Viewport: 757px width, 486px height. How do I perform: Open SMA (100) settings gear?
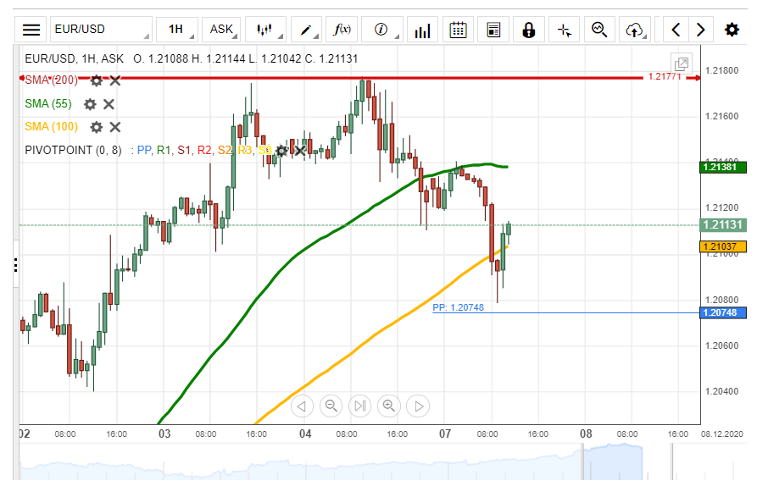[x=97, y=127]
